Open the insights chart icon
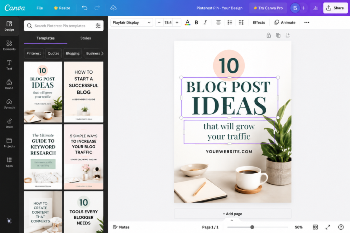 tap(315, 8)
